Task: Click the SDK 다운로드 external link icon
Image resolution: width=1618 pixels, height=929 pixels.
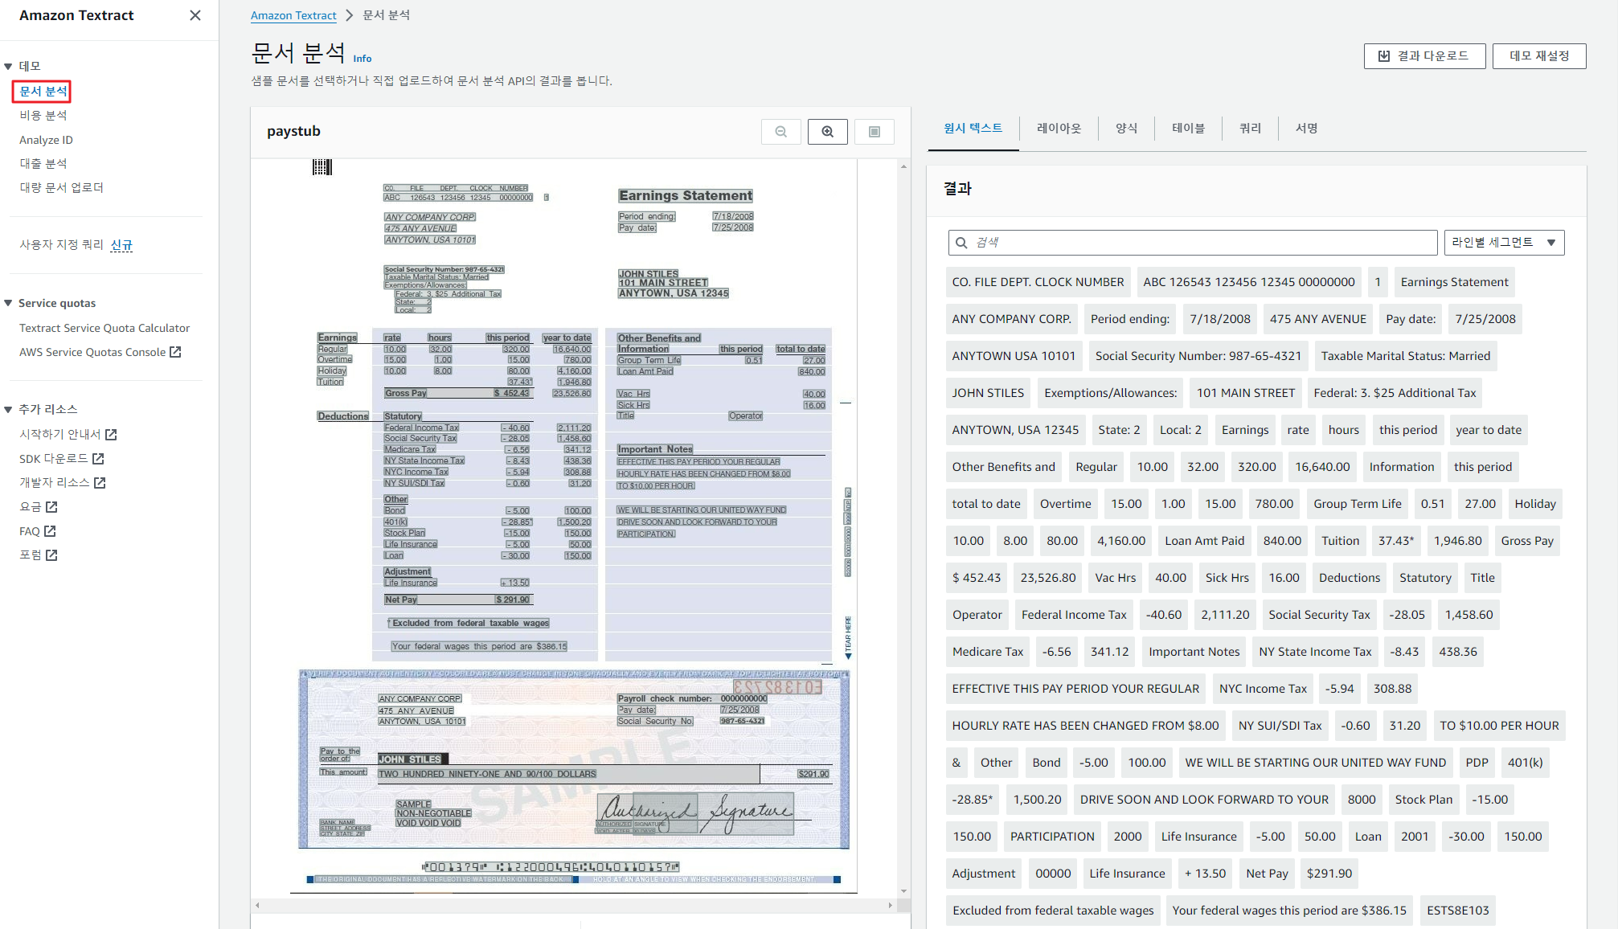Action: coord(98,459)
